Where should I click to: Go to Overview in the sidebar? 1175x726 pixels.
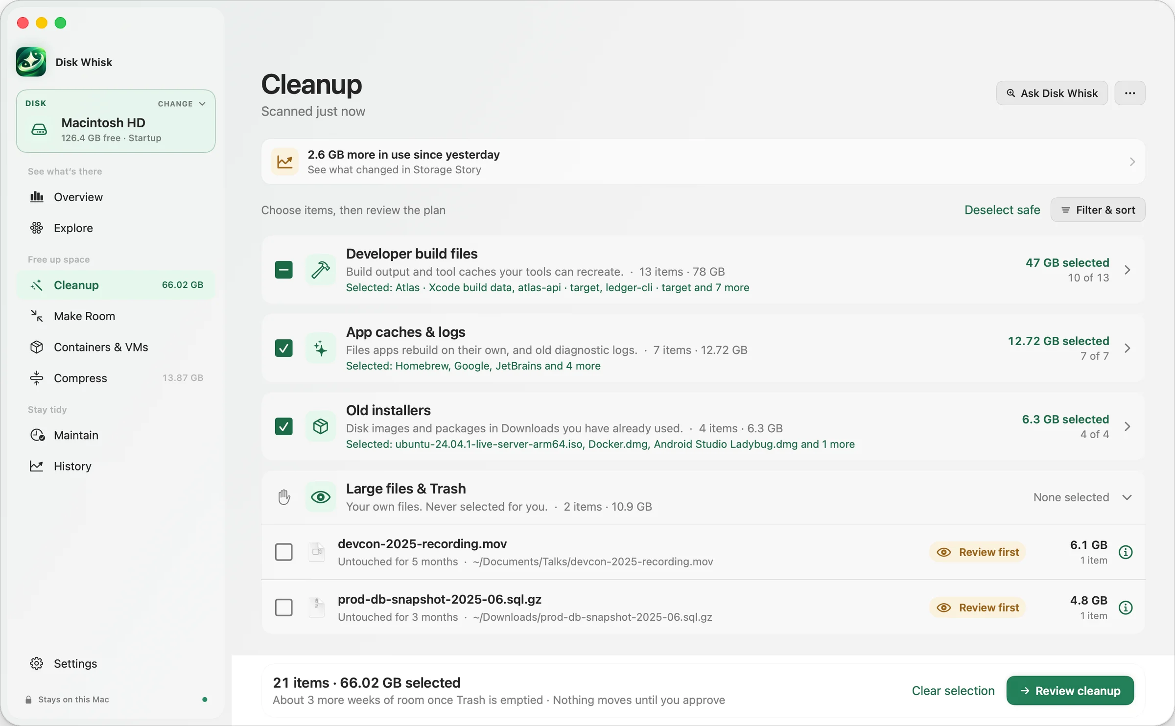[x=116, y=197]
